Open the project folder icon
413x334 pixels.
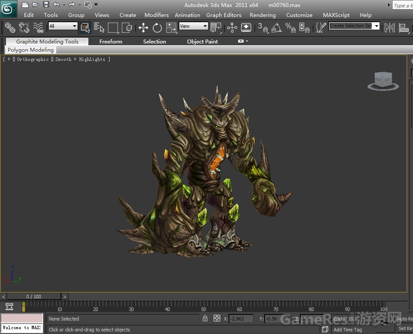88,5
